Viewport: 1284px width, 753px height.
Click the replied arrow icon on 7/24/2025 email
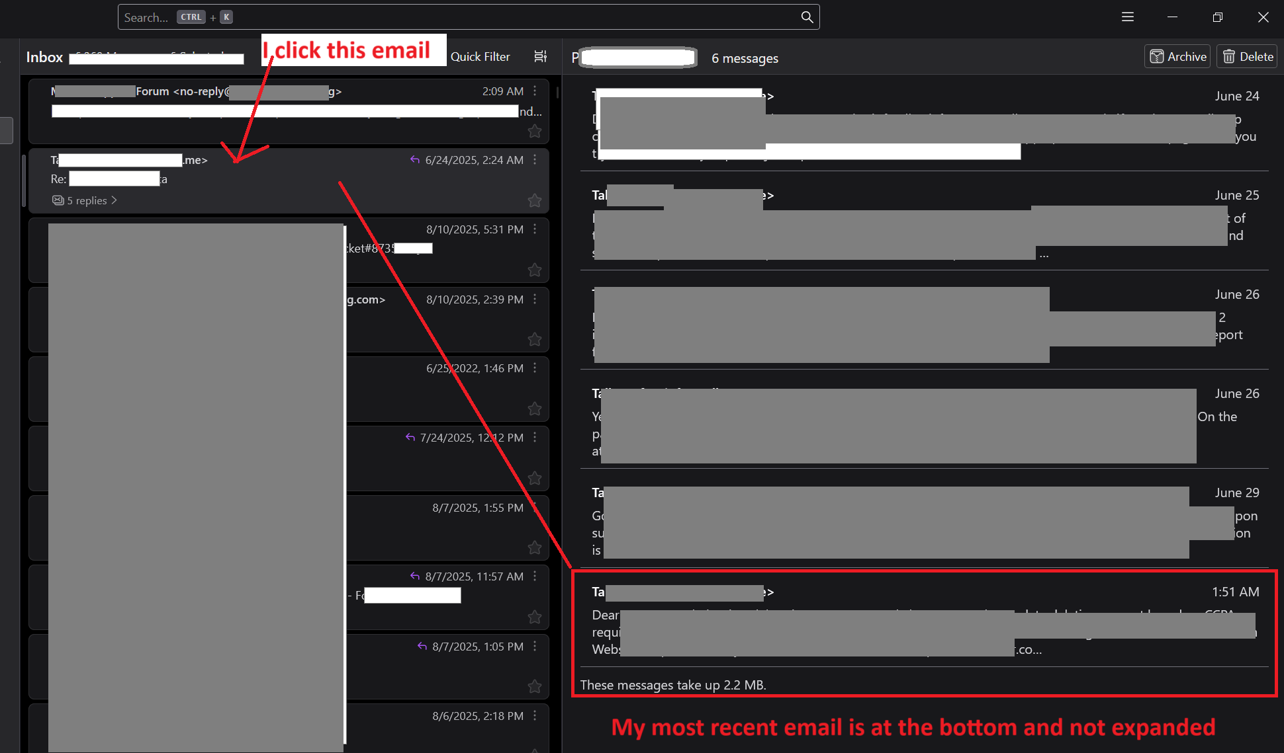410,438
